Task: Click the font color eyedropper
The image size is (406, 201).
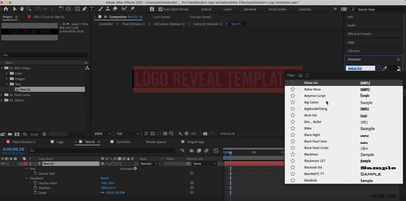Action: pyautogui.click(x=385, y=69)
